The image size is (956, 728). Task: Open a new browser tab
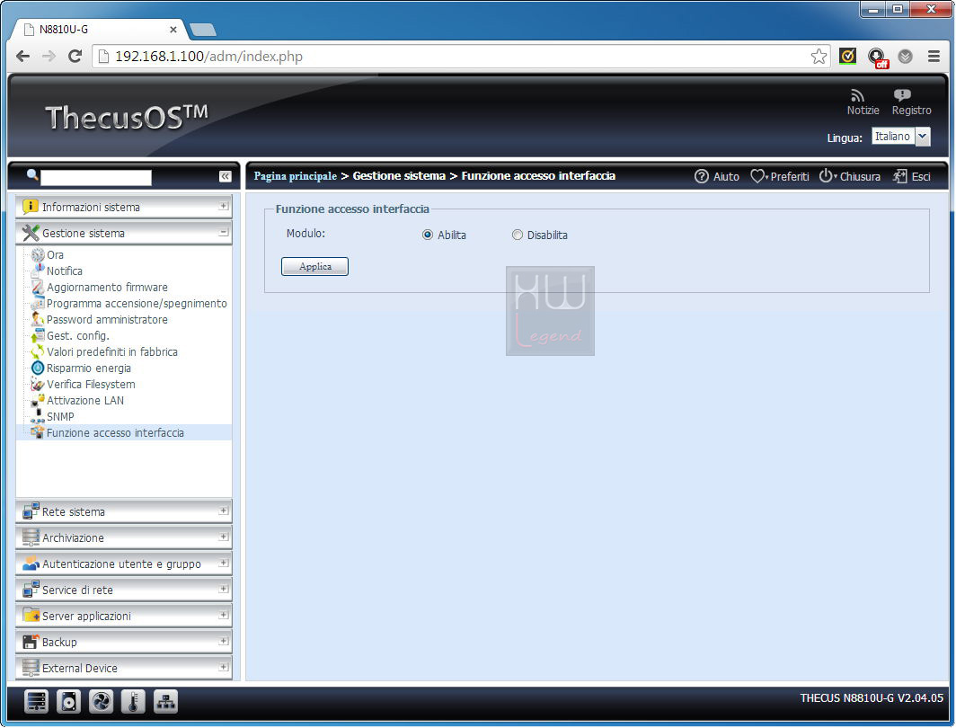[202, 30]
